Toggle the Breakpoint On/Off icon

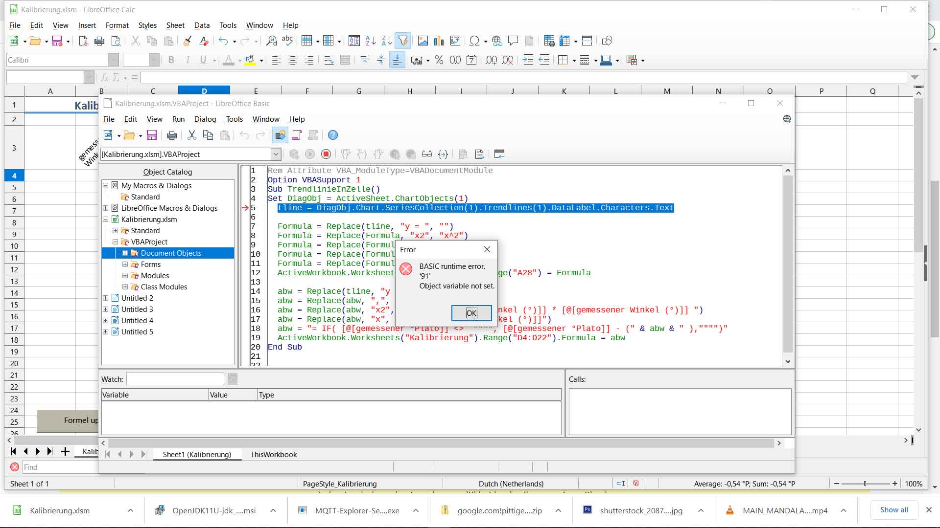395,154
